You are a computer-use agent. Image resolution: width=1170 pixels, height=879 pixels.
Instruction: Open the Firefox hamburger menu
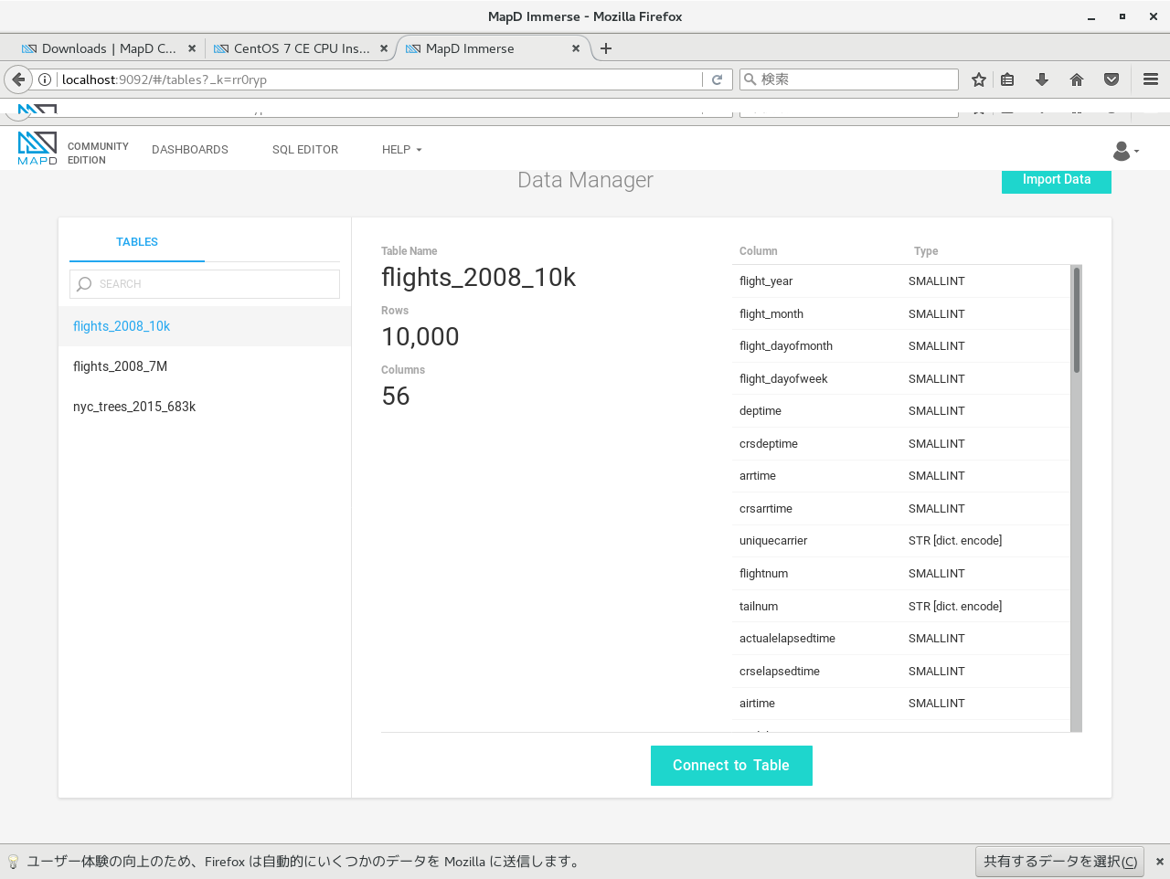(x=1151, y=79)
